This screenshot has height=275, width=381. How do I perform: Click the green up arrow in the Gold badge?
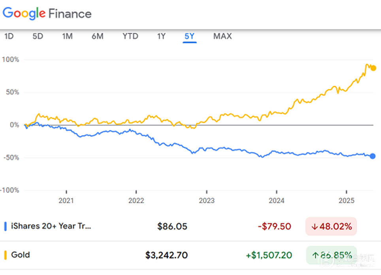tap(315, 255)
